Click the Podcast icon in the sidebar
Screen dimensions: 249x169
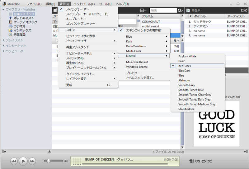point(11,18)
